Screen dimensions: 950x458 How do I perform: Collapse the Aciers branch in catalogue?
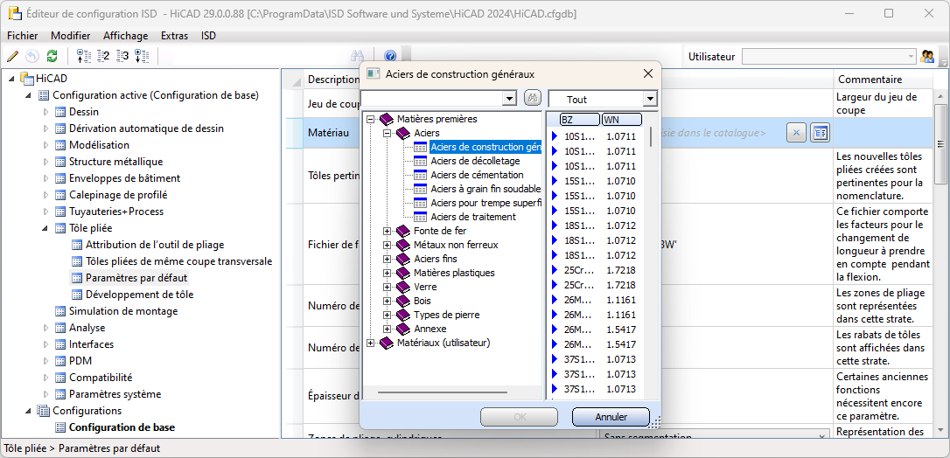(388, 133)
